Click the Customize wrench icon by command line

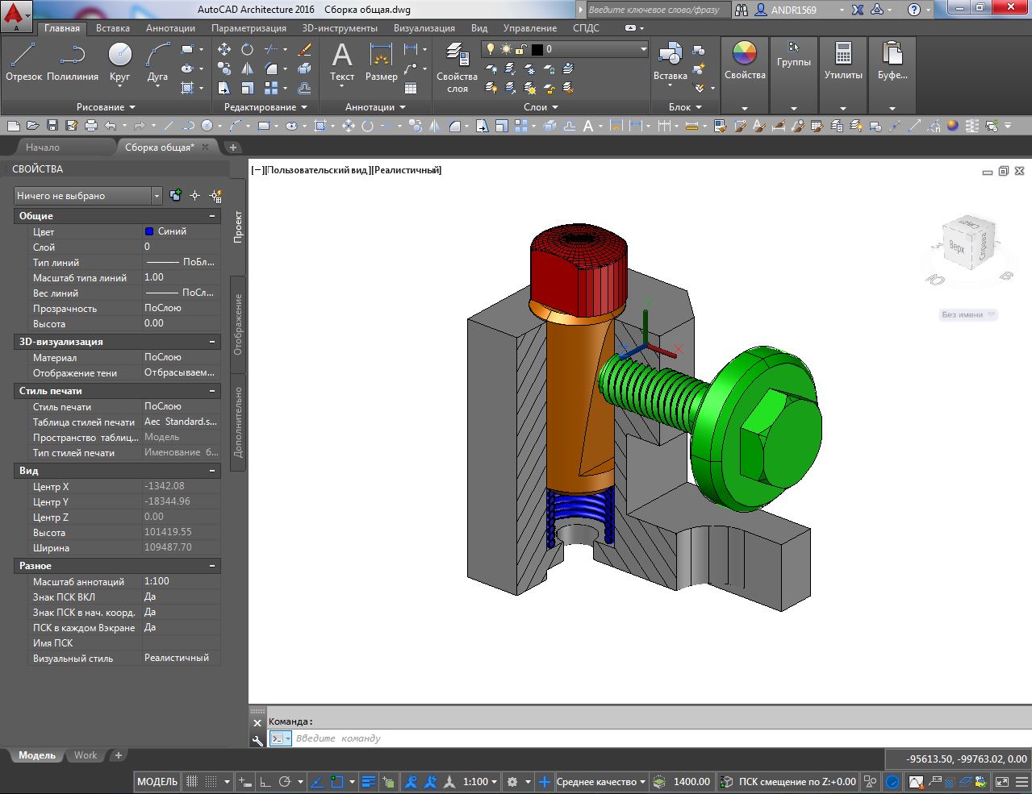[257, 739]
